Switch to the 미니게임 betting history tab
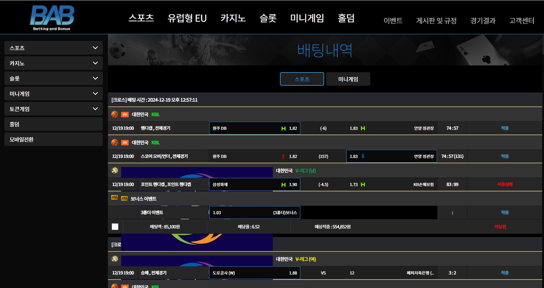Image resolution: width=544 pixels, height=288 pixels. tap(348, 79)
